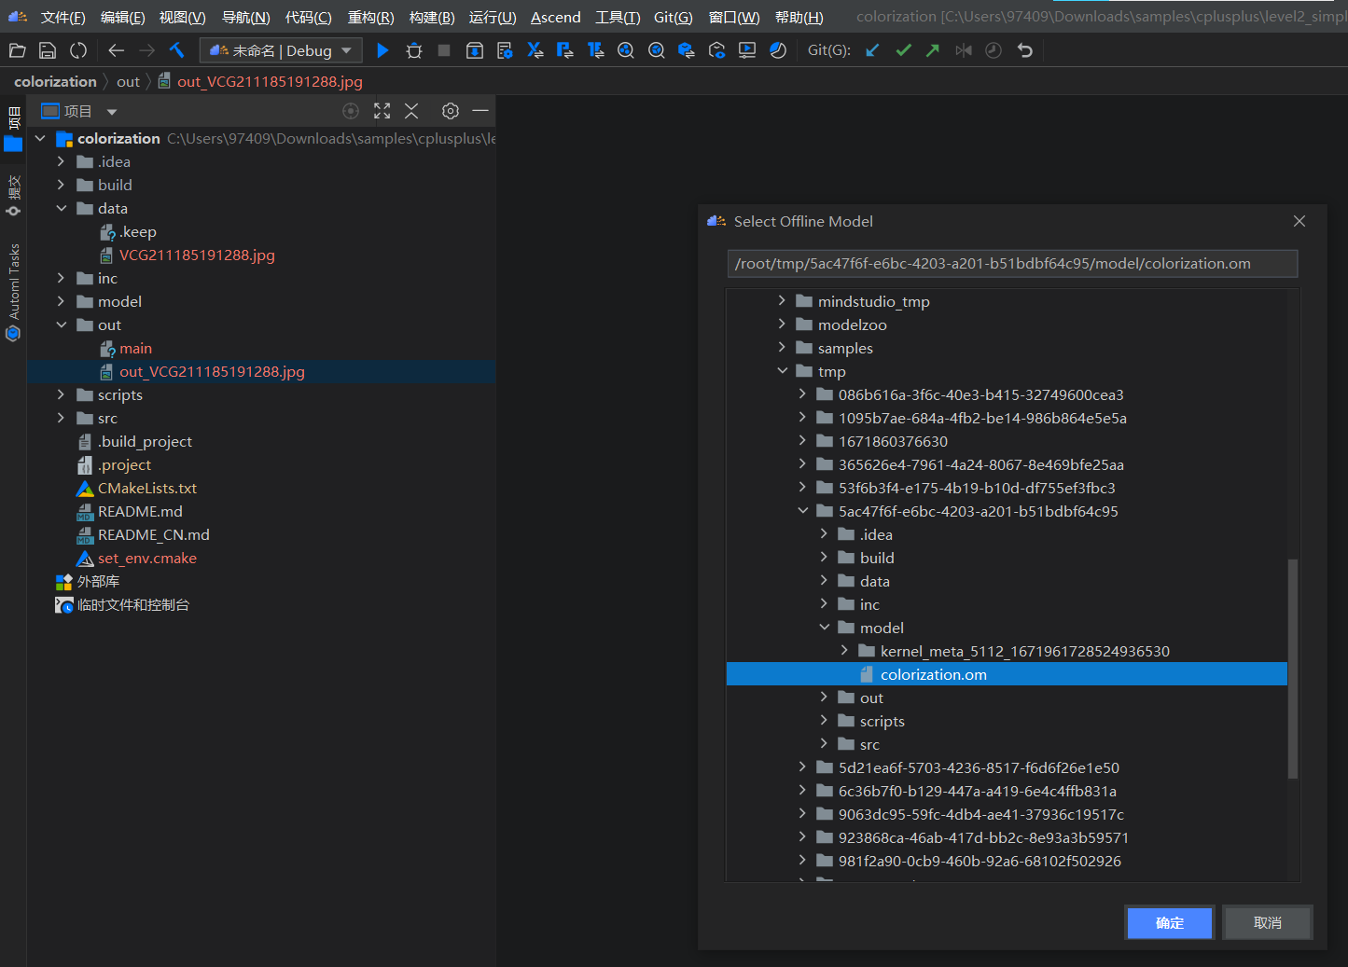Open the Automl Tasks side tab

click(13, 292)
